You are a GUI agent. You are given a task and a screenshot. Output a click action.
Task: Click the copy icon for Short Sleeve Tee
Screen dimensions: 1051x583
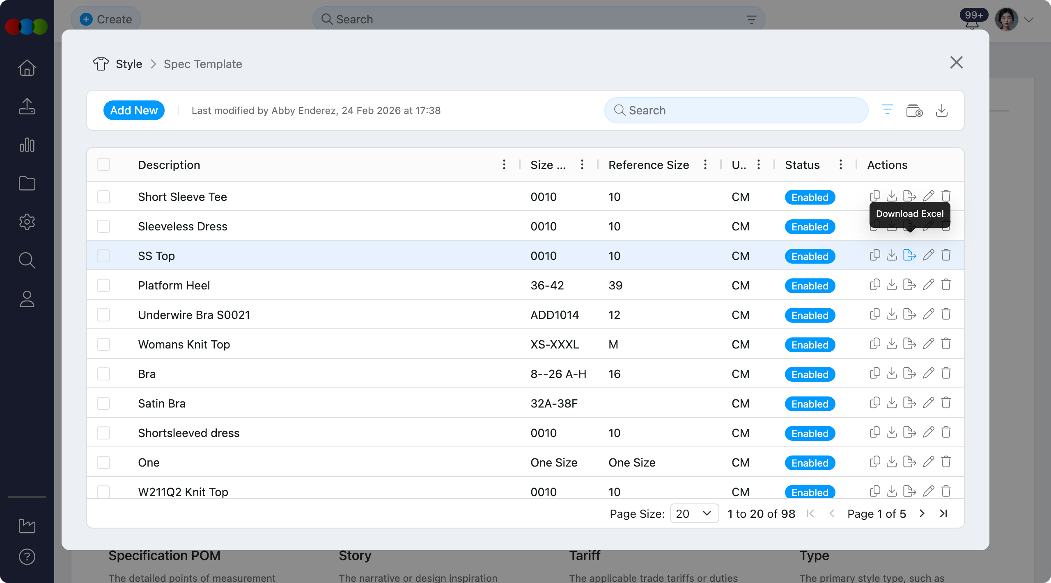tap(875, 196)
